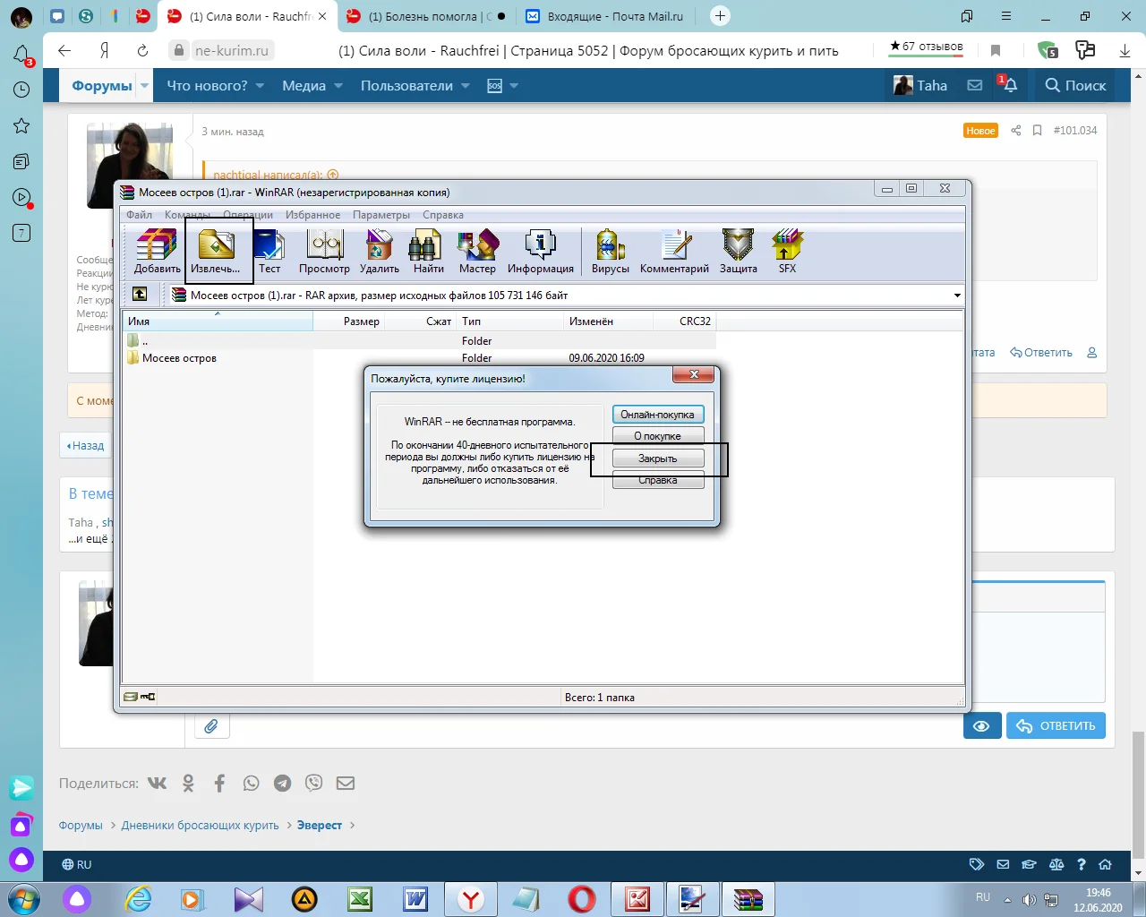Share the thread on VK

(x=157, y=783)
